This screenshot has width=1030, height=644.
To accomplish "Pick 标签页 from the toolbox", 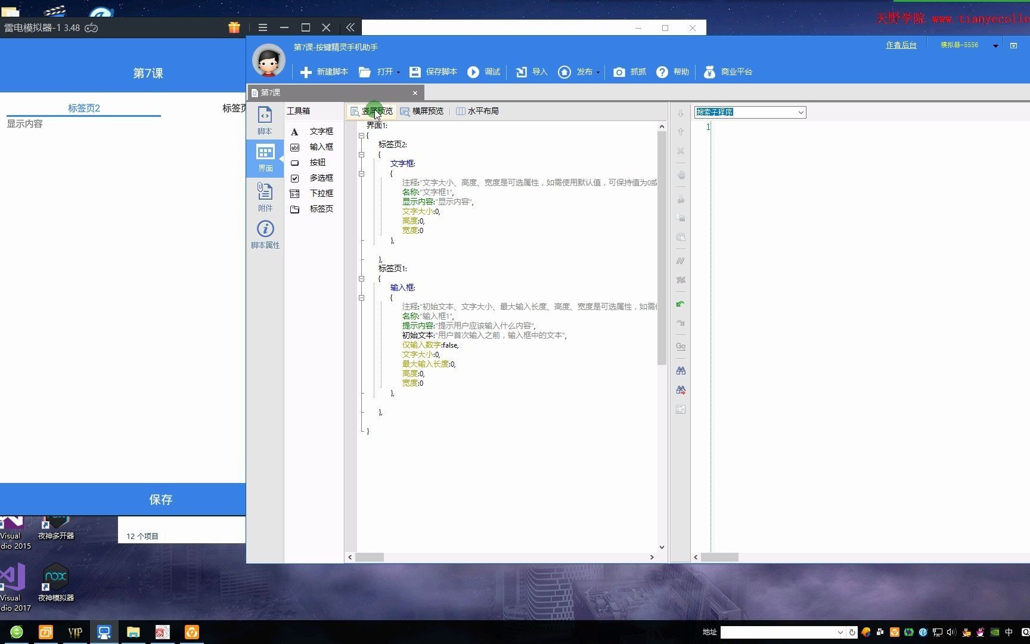I will (x=312, y=209).
